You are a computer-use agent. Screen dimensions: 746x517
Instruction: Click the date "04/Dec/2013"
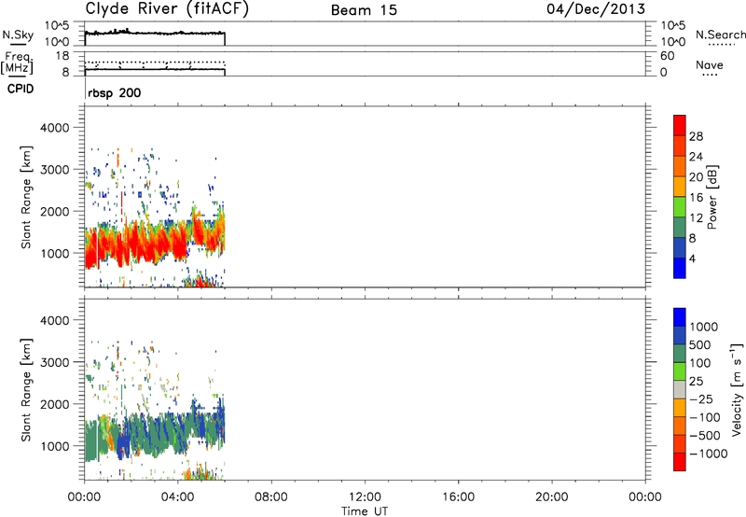point(596,9)
